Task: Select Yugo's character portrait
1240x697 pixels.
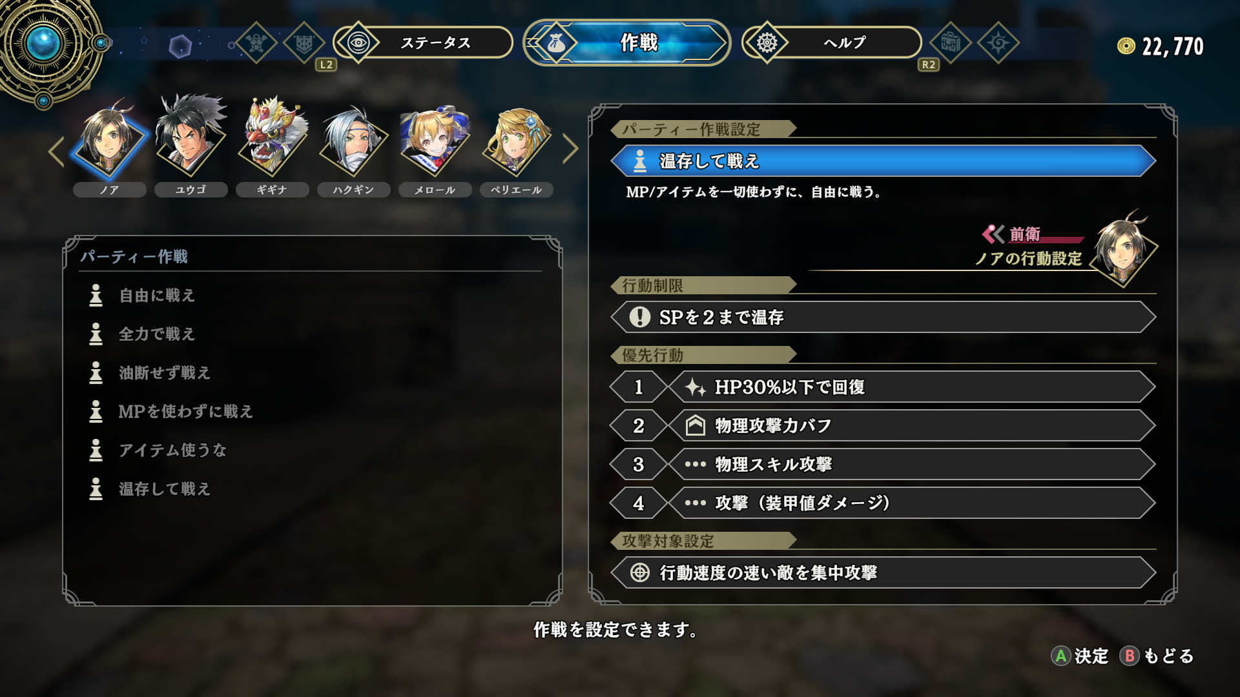Action: pos(191,137)
